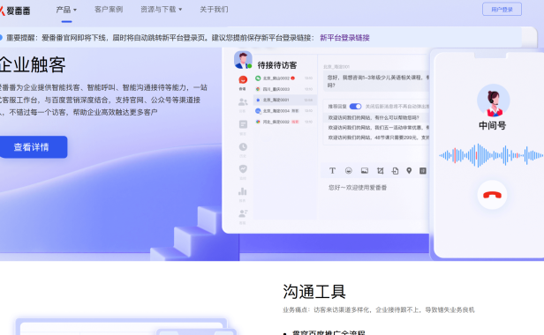
Task: Click the 查看详情 button
Action: (x=34, y=147)
